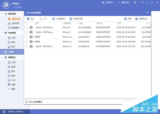The height and width of the screenshot is (114, 160).
Task: Select 文件 under PP助手1 device
Action: [x=12, y=80]
